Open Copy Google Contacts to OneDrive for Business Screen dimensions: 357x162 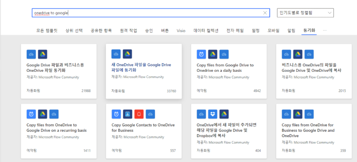[x=143, y=128]
